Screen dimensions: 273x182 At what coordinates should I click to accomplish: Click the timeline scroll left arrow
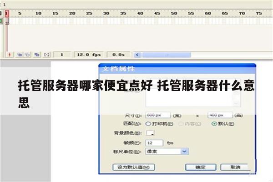click(137, 55)
